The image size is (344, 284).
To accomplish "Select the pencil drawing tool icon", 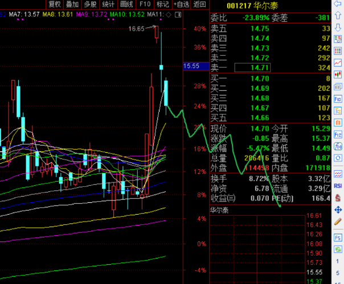I will [x=338, y=222].
